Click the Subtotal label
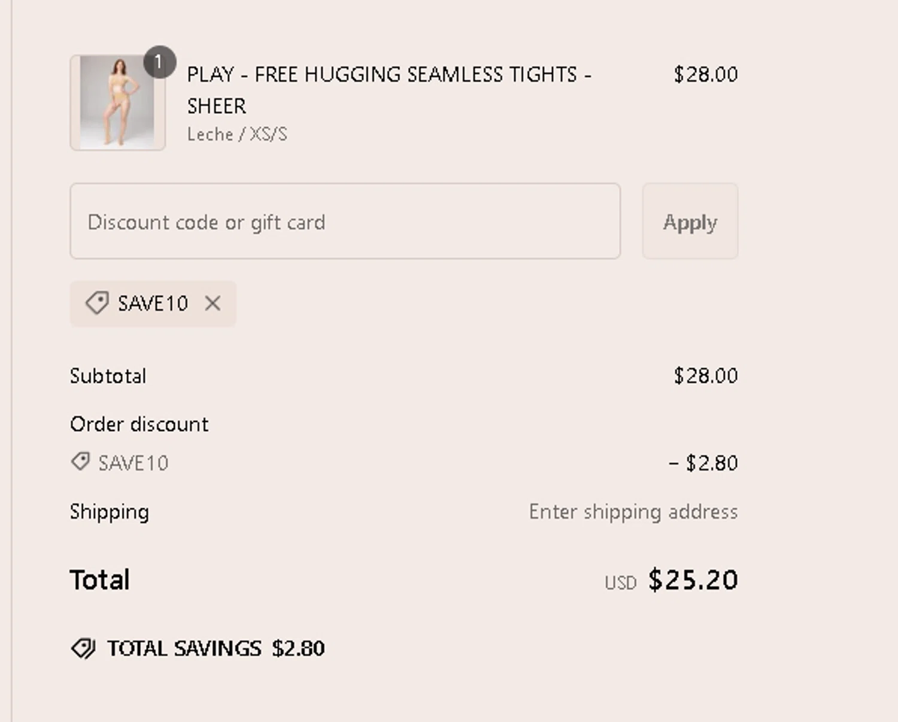Image resolution: width=898 pixels, height=722 pixels. click(108, 376)
